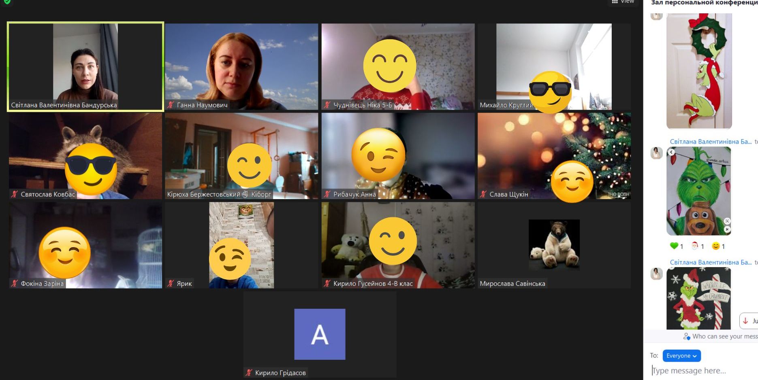Click the "Who can see your messages" icon
The image size is (758, 380).
686,336
